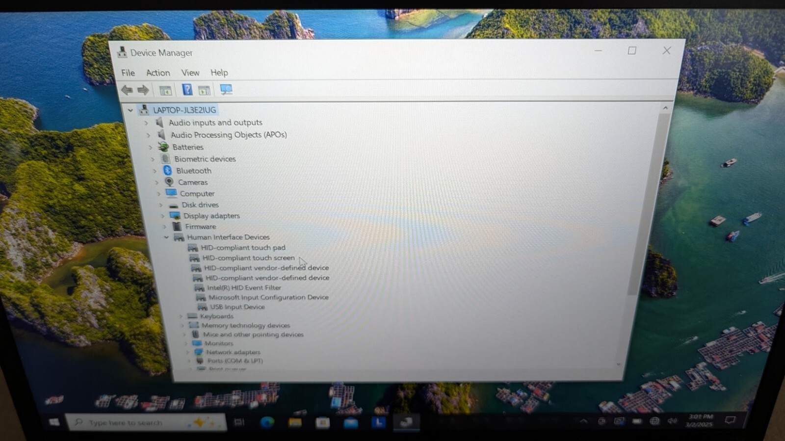Select the Network adapters category
The image size is (785, 441).
coord(233,352)
